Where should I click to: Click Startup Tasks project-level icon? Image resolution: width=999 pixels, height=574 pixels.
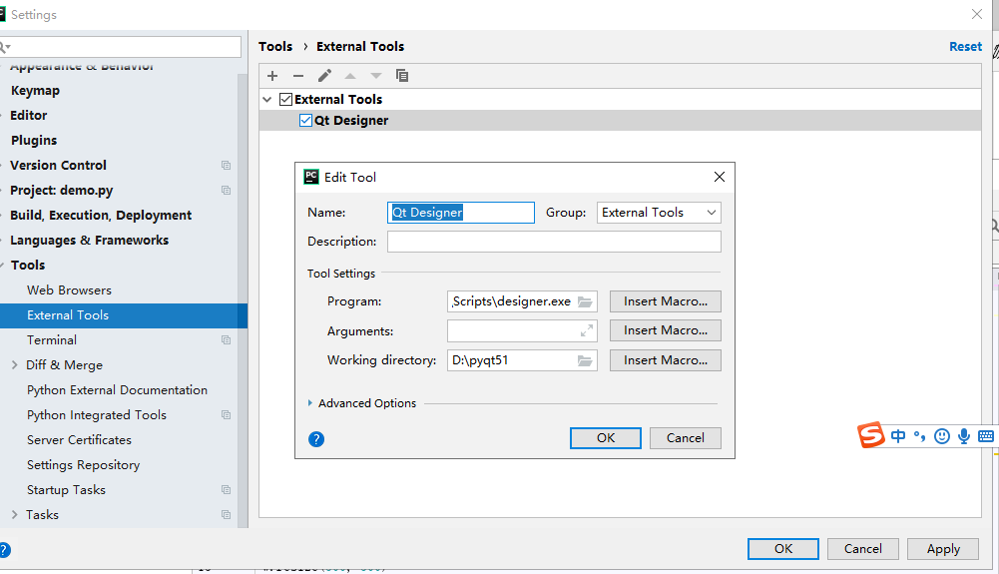click(227, 490)
